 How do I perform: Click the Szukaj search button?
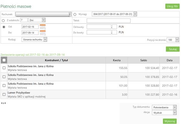pyautogui.click(x=173, y=49)
